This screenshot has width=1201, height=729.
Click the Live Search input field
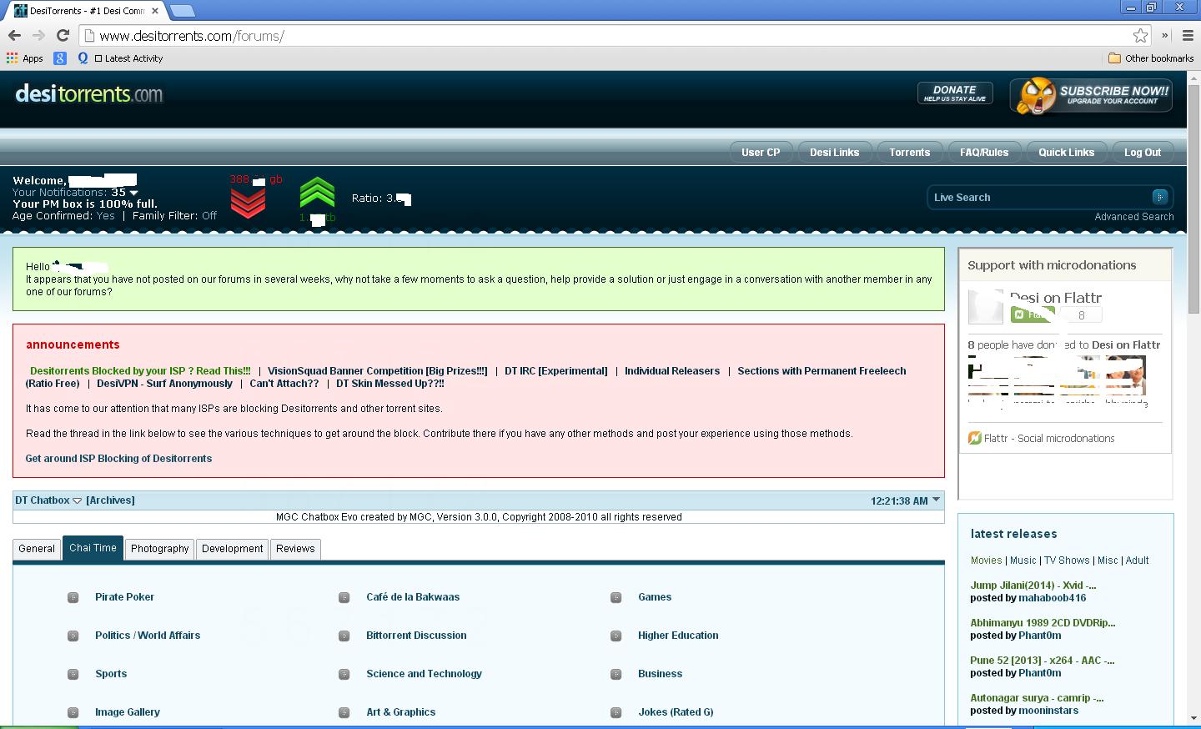[x=1041, y=197]
